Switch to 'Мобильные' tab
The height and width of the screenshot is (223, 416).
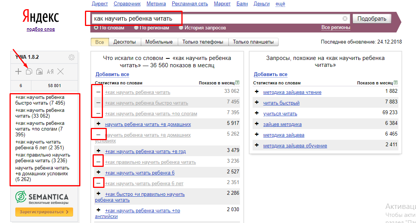159,42
